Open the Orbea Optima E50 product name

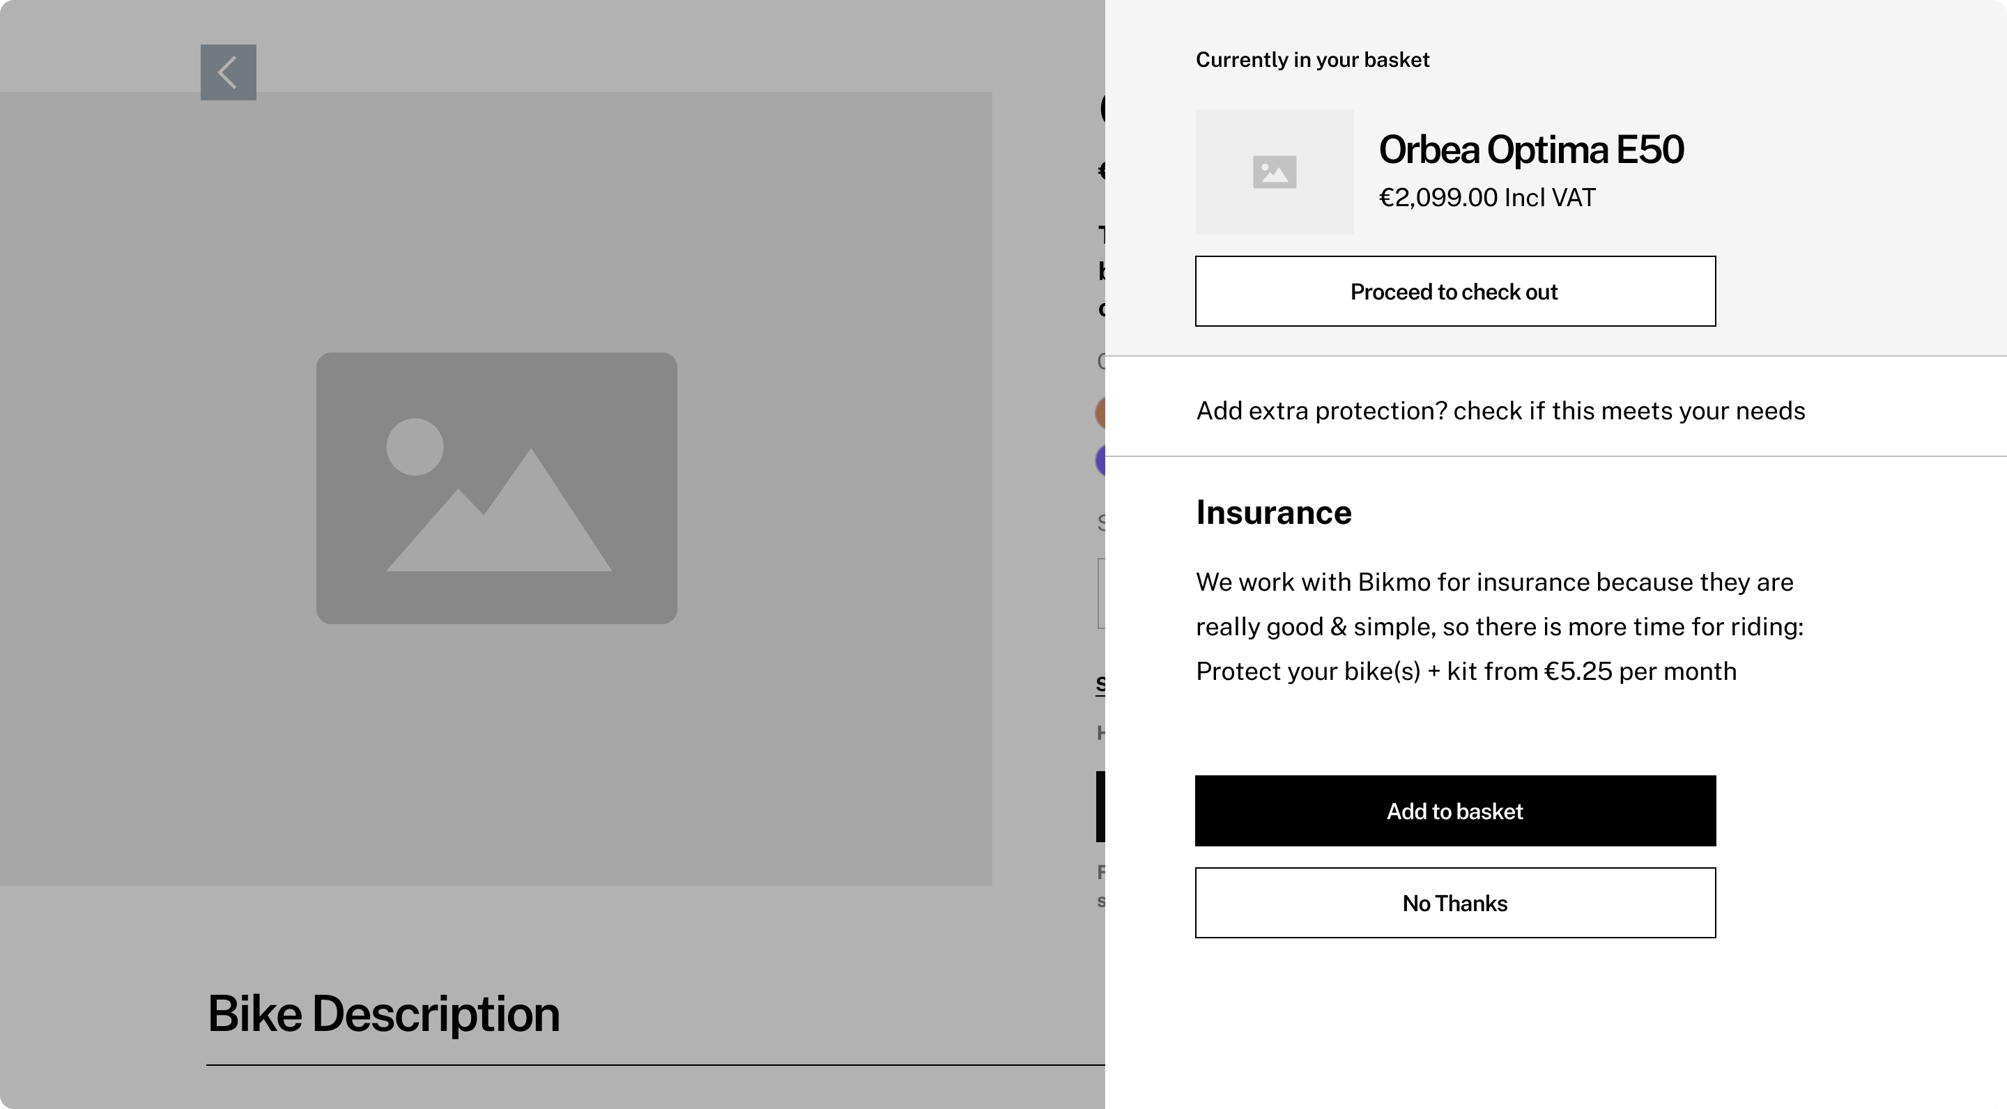click(x=1531, y=150)
